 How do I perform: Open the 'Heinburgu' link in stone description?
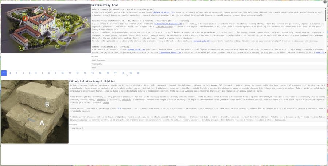pyautogui.click(x=280, y=119)
